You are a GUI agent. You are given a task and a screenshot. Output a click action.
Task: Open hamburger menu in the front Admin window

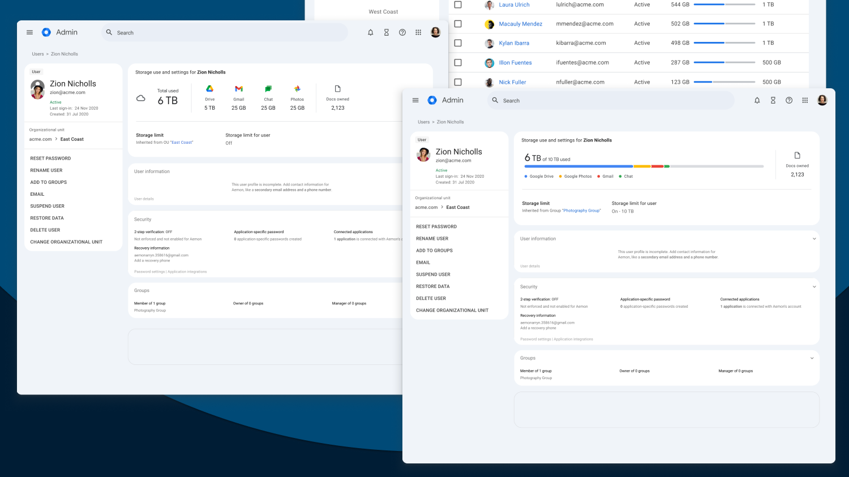(x=415, y=100)
